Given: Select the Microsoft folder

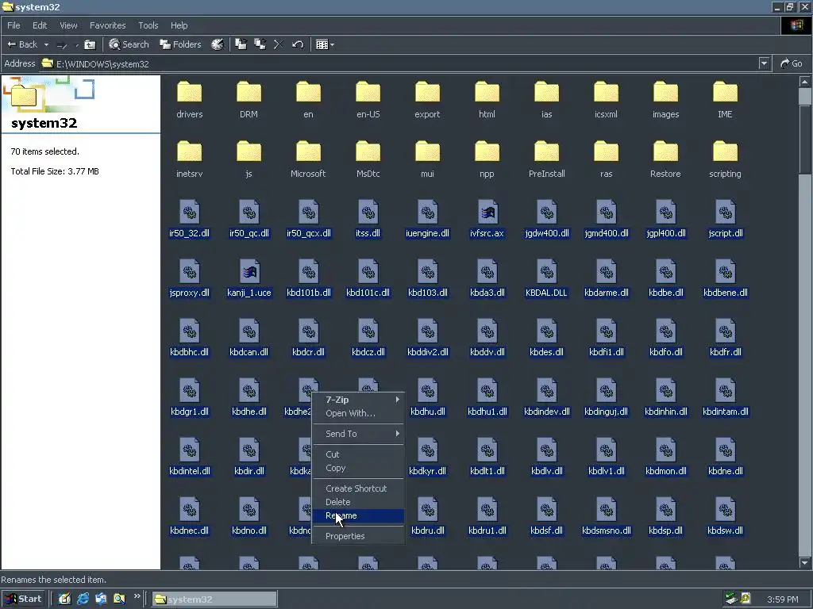Looking at the screenshot, I should point(308,159).
